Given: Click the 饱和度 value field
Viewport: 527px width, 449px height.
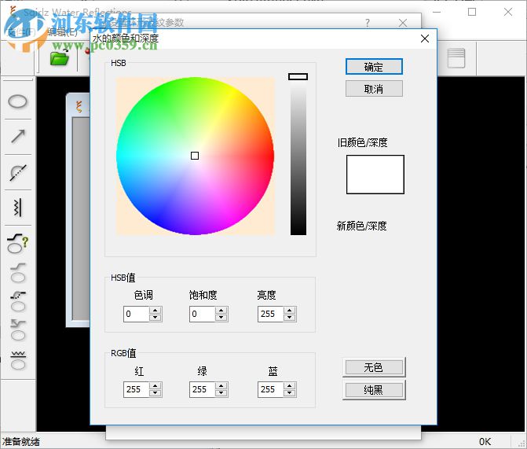Looking at the screenshot, I should click(x=202, y=314).
